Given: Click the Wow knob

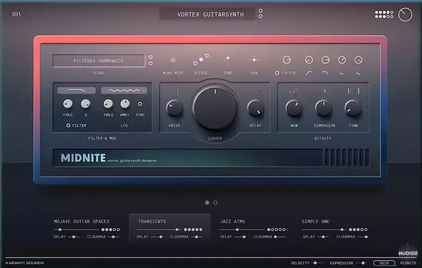Looking at the screenshot, I should [294, 108].
